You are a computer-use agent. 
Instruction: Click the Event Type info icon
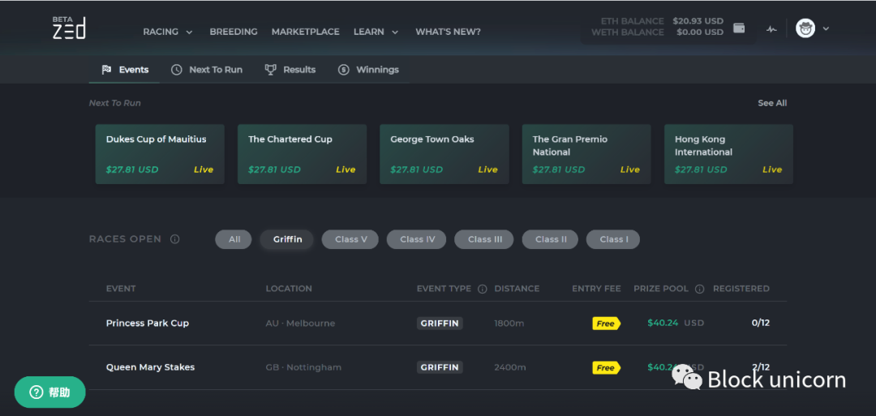point(482,289)
